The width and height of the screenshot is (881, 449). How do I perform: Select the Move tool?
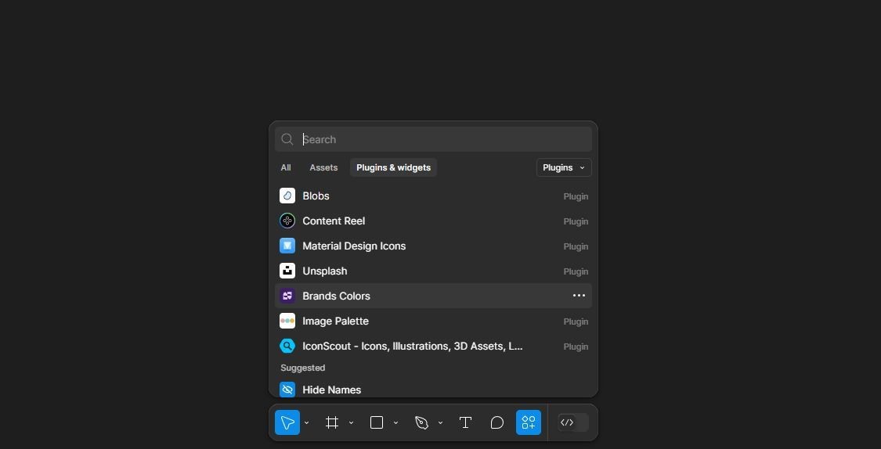(287, 422)
